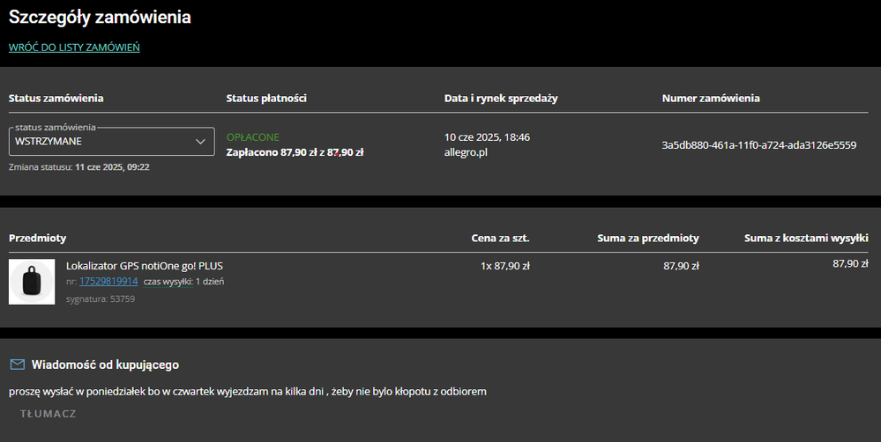The width and height of the screenshot is (881, 442).
Task: Click the Wiadomość od kupującego heading
Action: [106, 365]
